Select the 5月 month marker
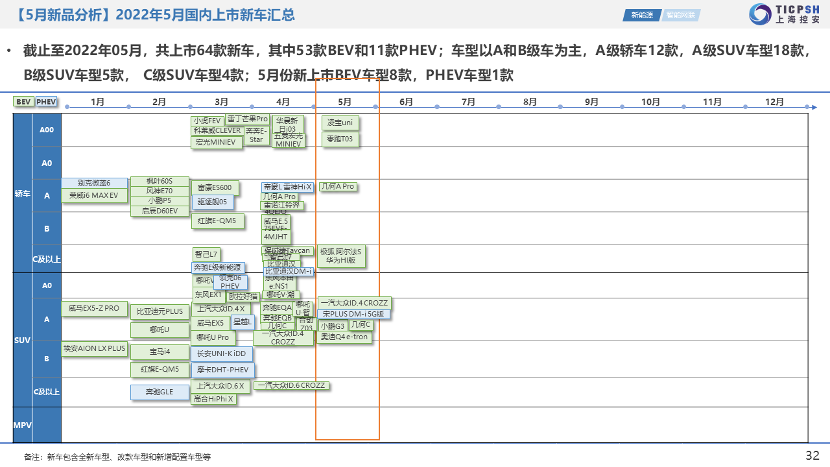The height and width of the screenshot is (467, 830). coord(345,102)
